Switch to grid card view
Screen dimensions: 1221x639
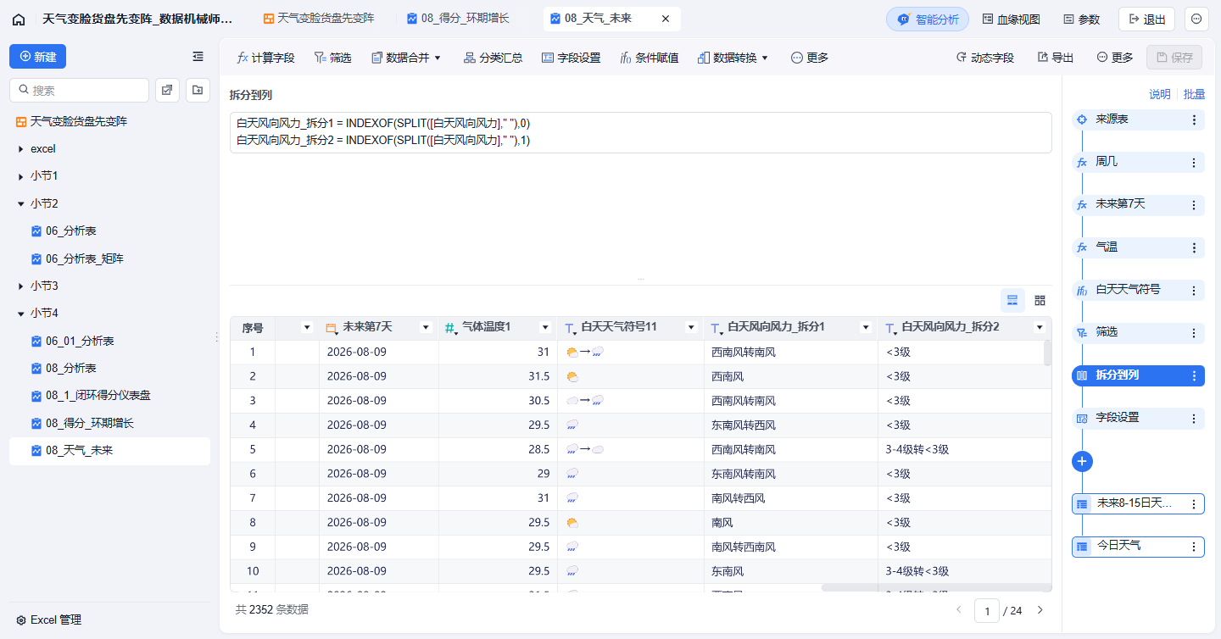point(1040,300)
